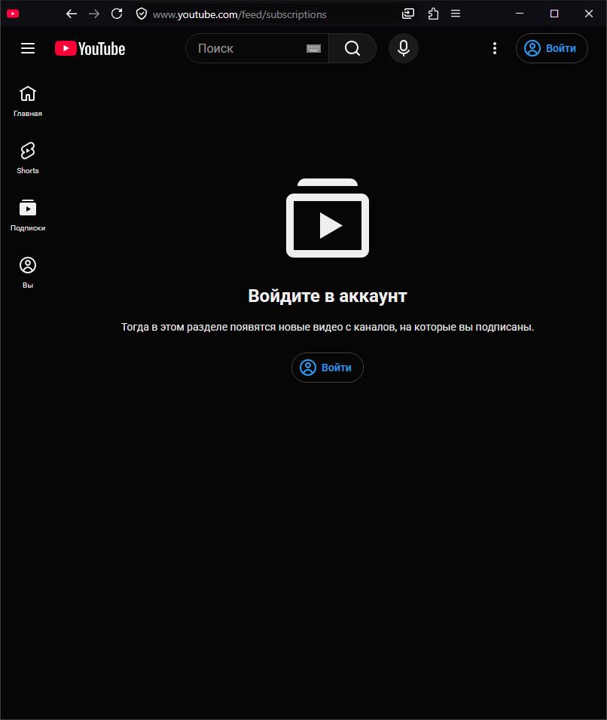The height and width of the screenshot is (720, 607).
Task: Open browser application menu
Action: tap(456, 14)
